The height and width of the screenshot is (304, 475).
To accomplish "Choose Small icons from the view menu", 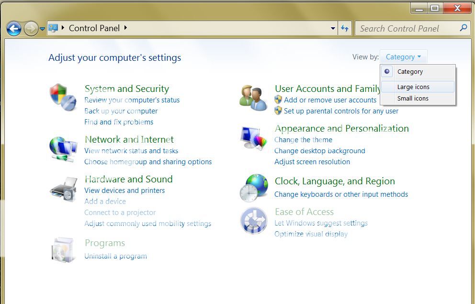I will click(x=418, y=99).
